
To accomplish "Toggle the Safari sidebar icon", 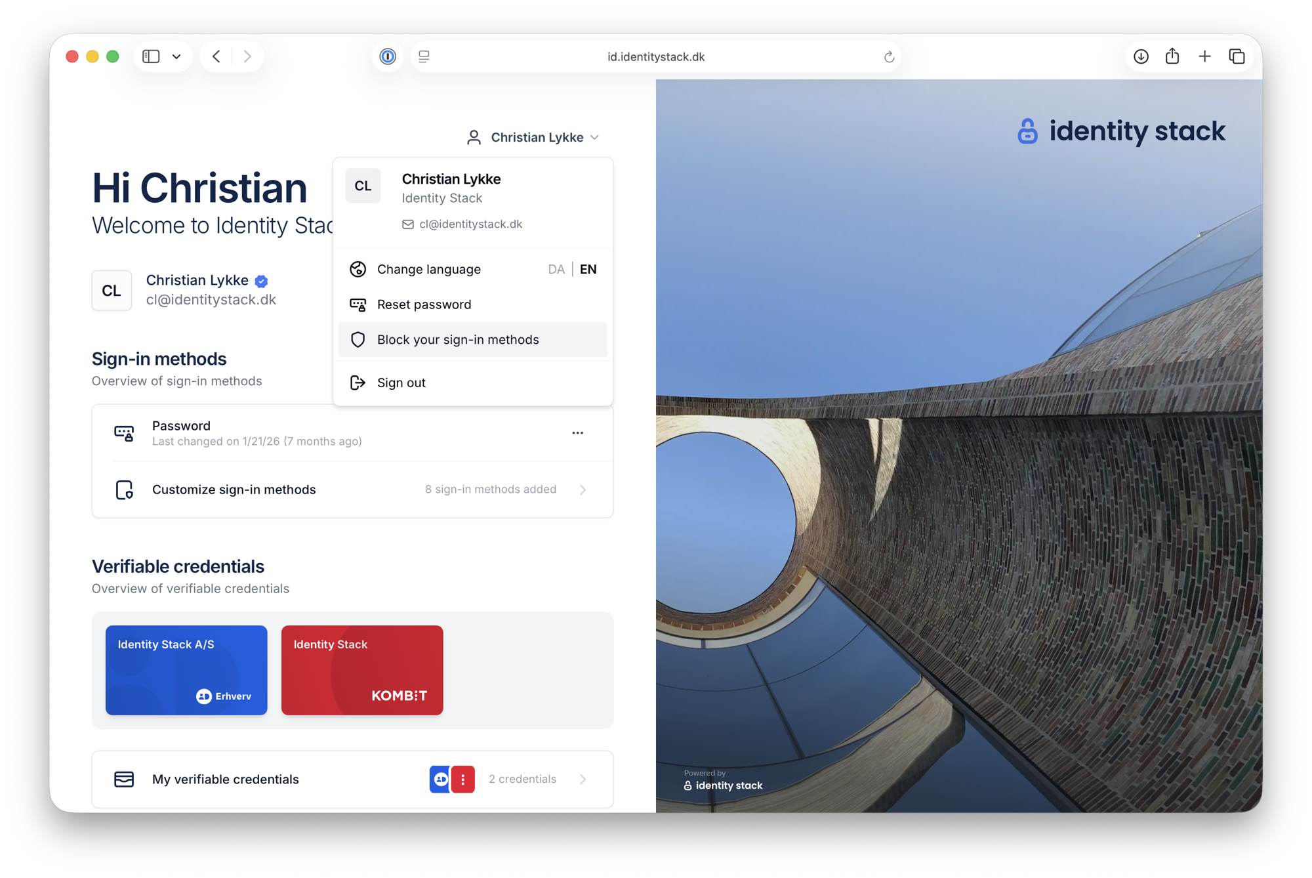I will tap(151, 56).
